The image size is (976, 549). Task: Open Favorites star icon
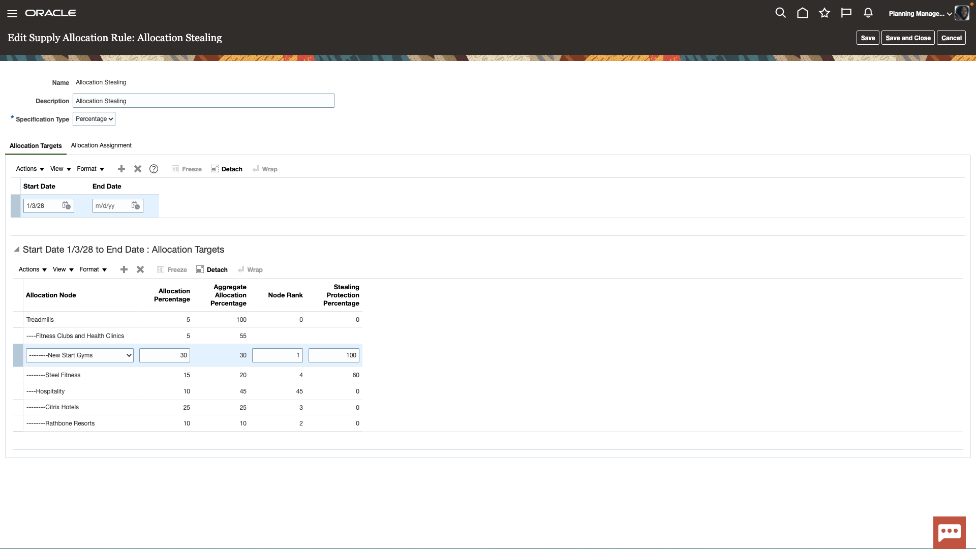click(x=824, y=13)
